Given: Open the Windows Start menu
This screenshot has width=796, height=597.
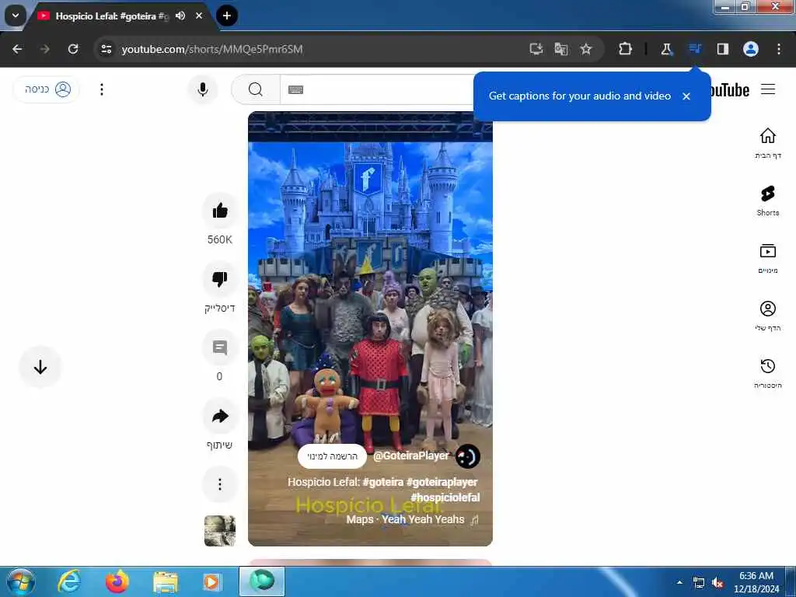Looking at the screenshot, I should click(x=20, y=581).
